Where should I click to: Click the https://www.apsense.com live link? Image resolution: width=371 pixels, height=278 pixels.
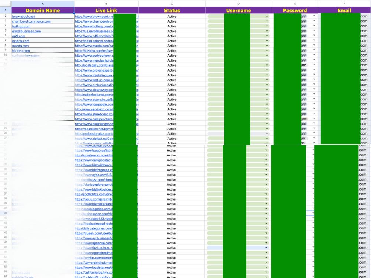click(x=94, y=243)
